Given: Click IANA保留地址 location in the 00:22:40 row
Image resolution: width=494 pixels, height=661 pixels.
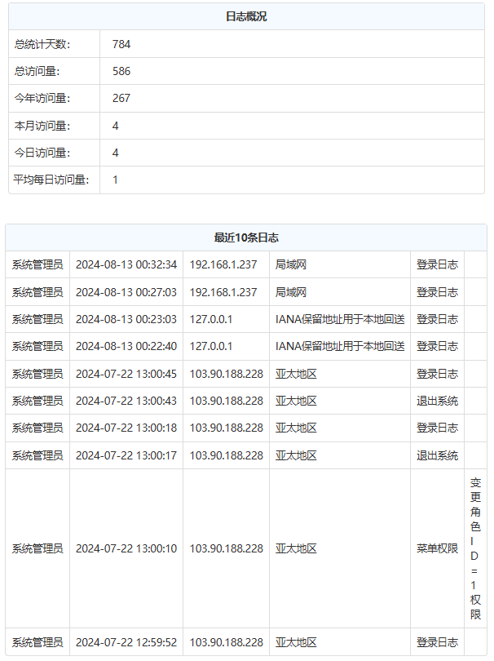Looking at the screenshot, I should [340, 346].
